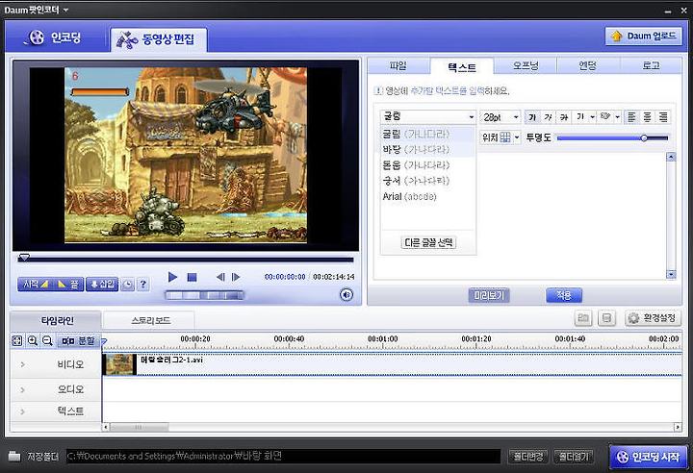Select the 메탈슬러그2-1.avi clip thumbnail
This screenshot has height=473, width=693.
(x=119, y=364)
